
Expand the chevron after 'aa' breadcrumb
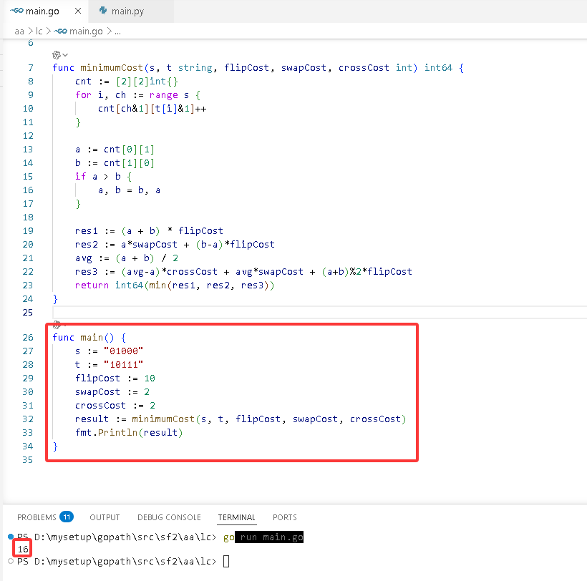point(30,31)
